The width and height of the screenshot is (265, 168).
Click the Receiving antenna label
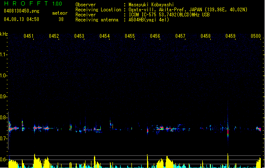click(97, 20)
